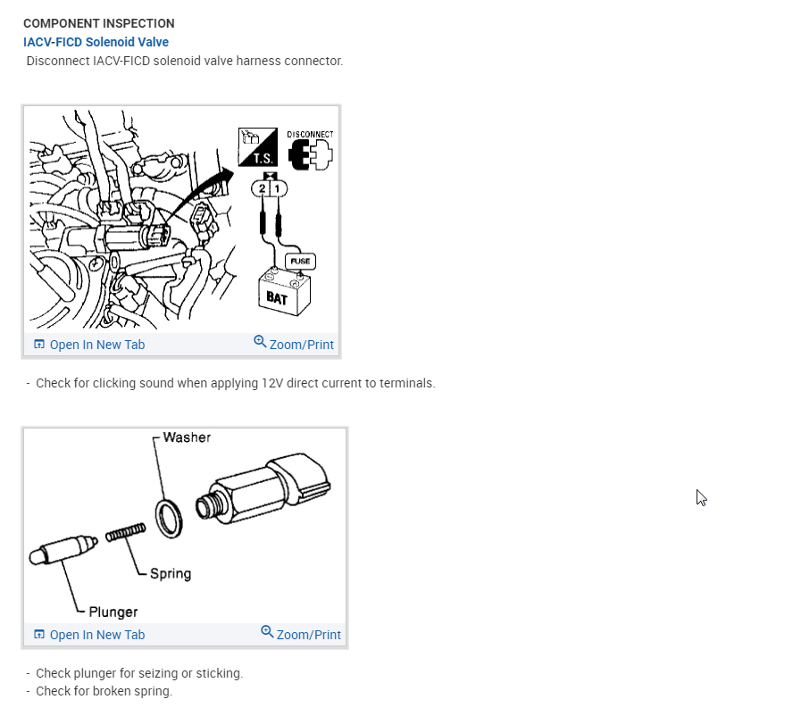Image resolution: width=801 pixels, height=716 pixels.
Task: Open the plunger parts diagram in new tab
Action: pyautogui.click(x=97, y=635)
